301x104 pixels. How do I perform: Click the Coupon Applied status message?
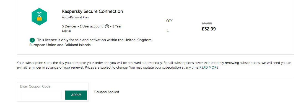(x=107, y=92)
